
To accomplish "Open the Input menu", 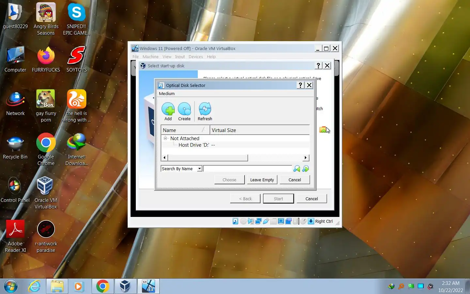I will [180, 57].
